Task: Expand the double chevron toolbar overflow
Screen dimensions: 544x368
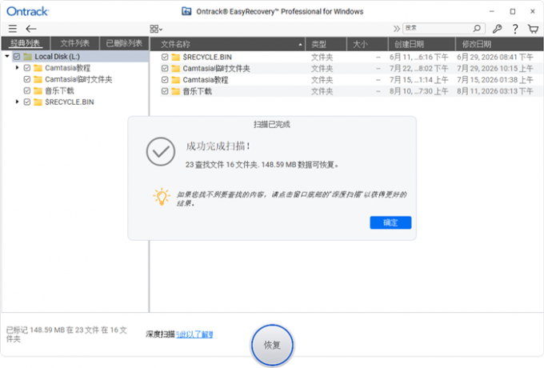Action: pos(397,29)
